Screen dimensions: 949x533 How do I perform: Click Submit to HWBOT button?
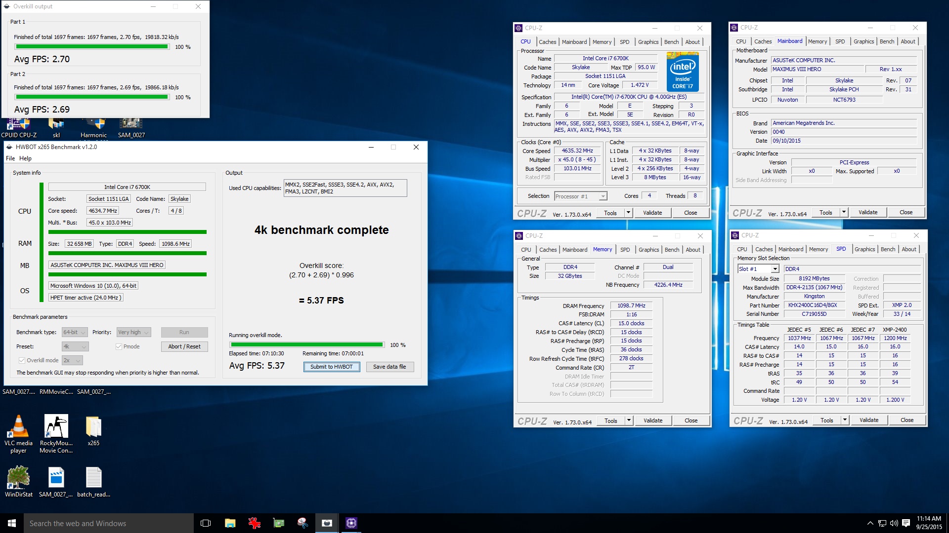(332, 367)
